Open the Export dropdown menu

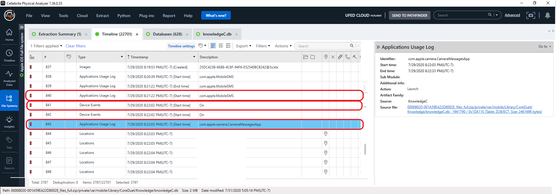click(244, 46)
